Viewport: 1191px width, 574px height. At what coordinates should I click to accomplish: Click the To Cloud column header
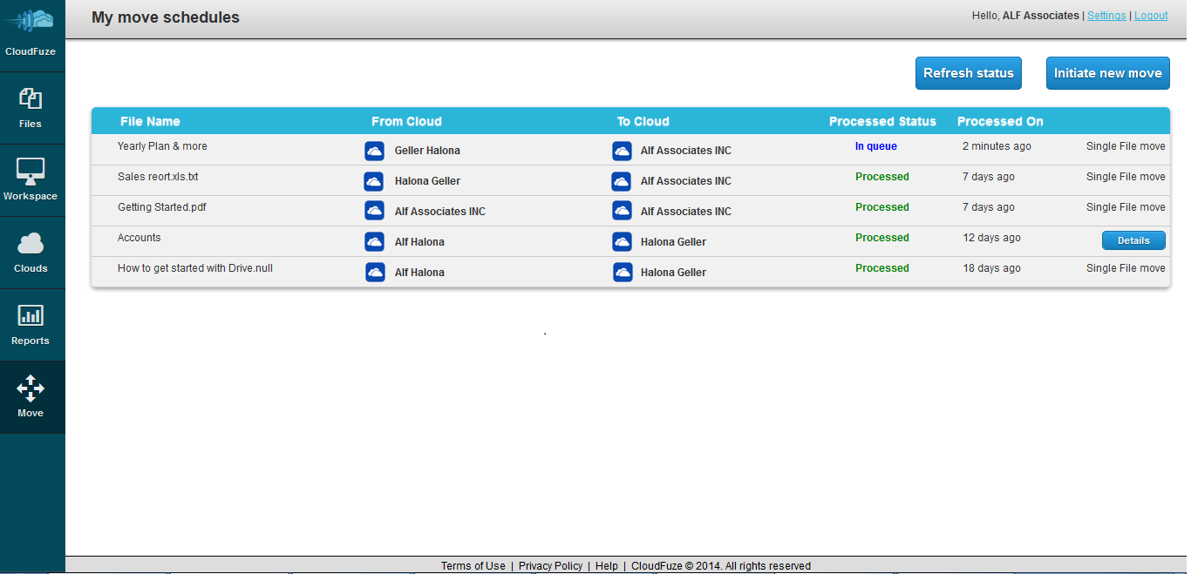pos(643,121)
